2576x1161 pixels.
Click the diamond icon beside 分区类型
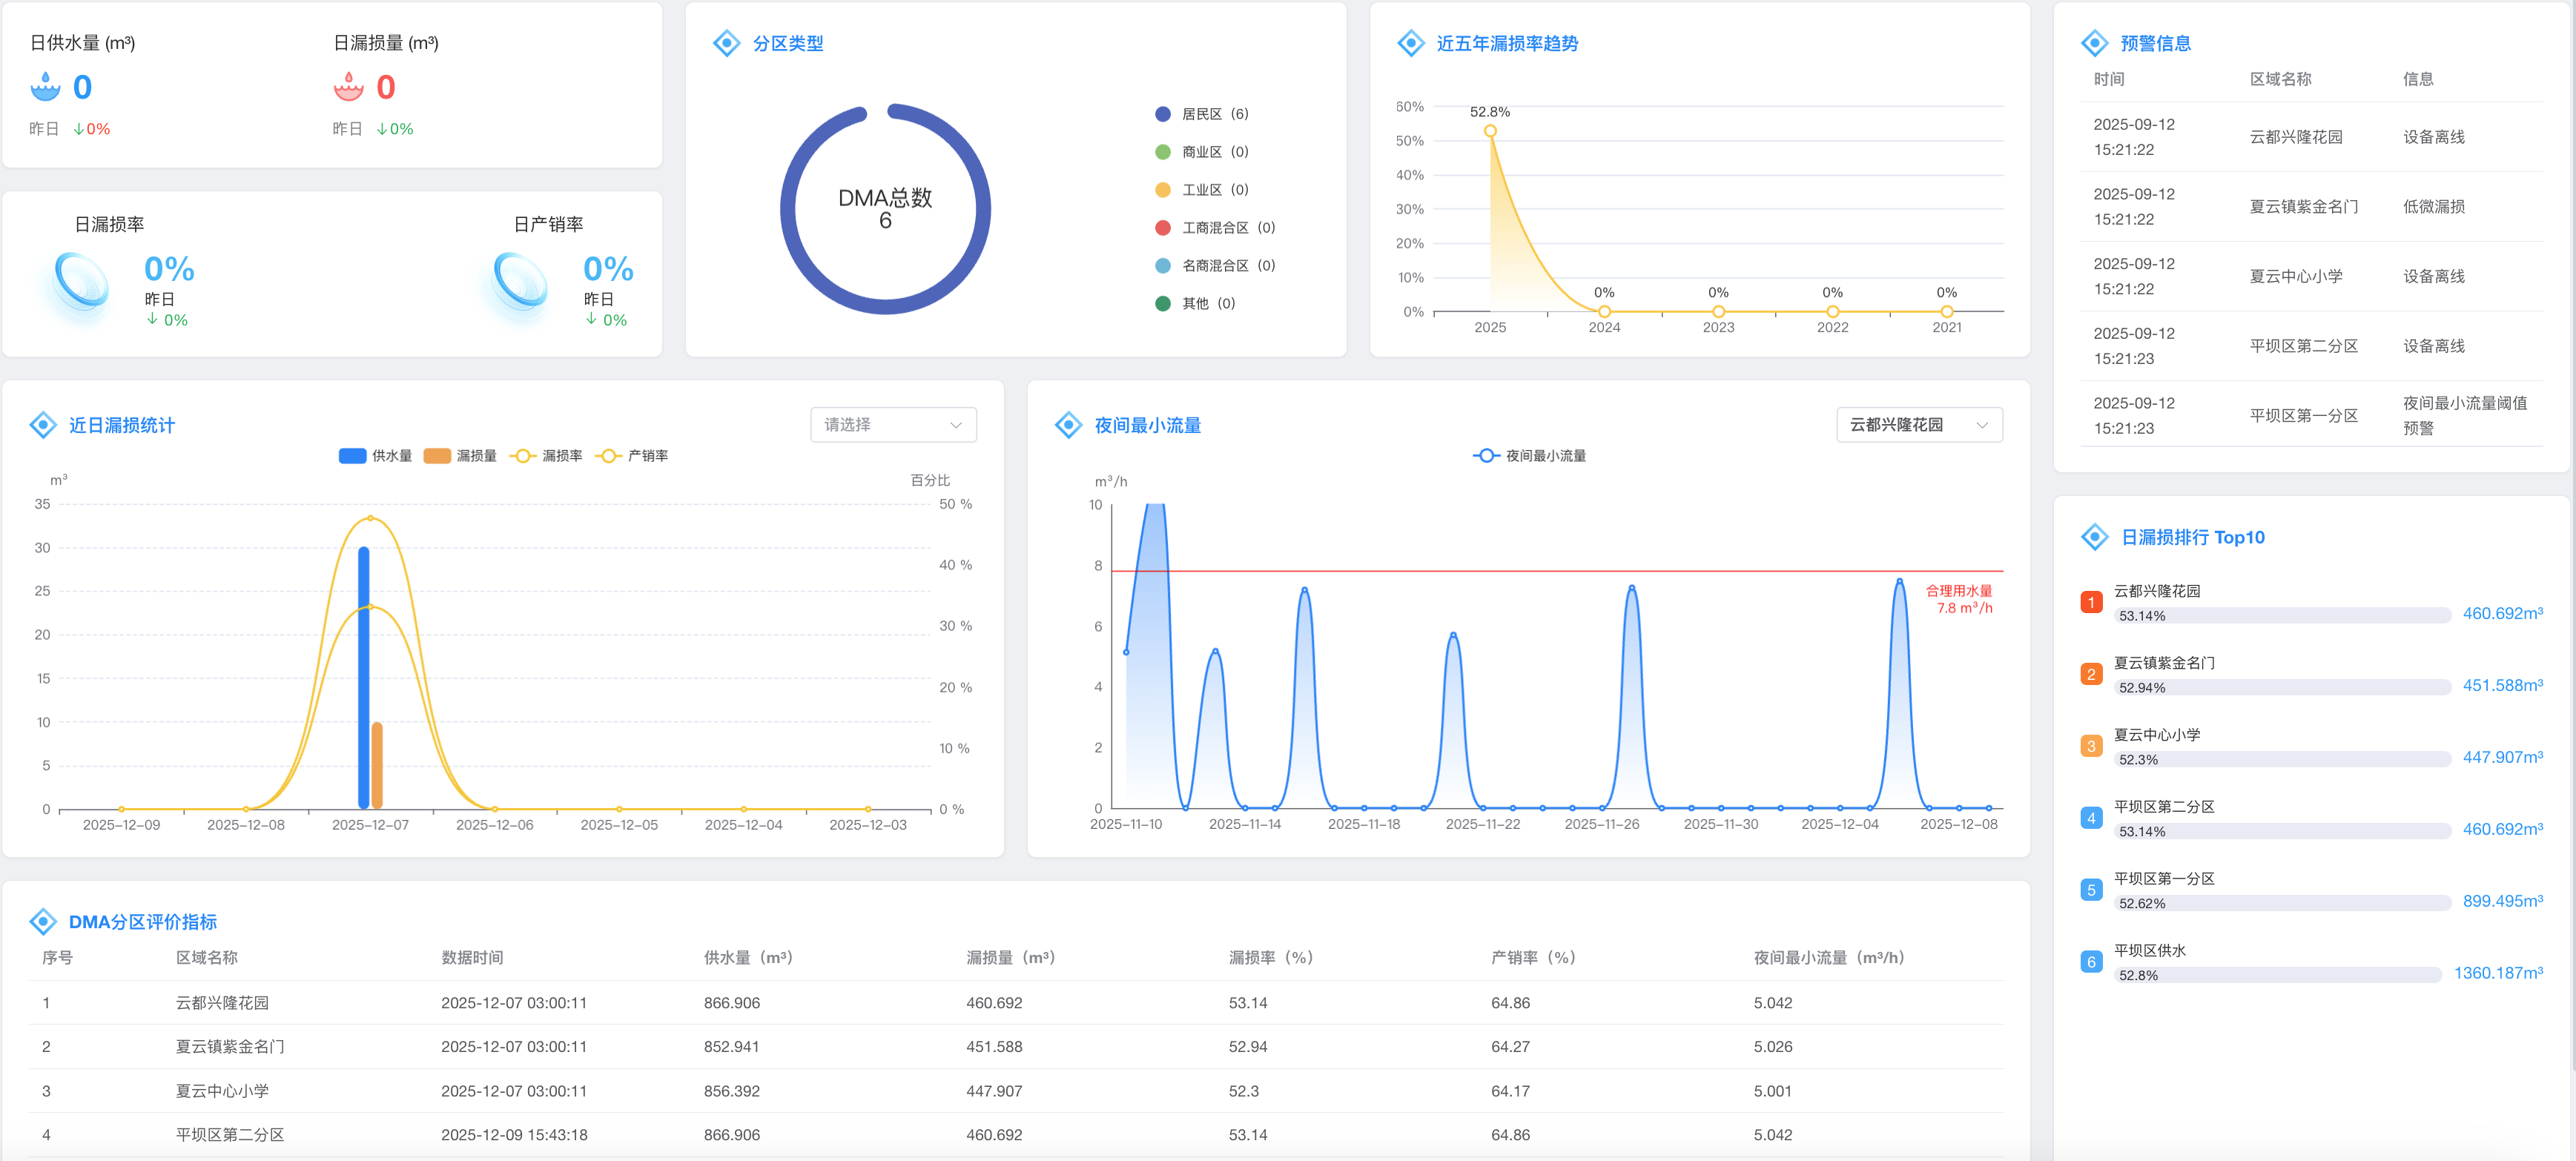point(726,43)
